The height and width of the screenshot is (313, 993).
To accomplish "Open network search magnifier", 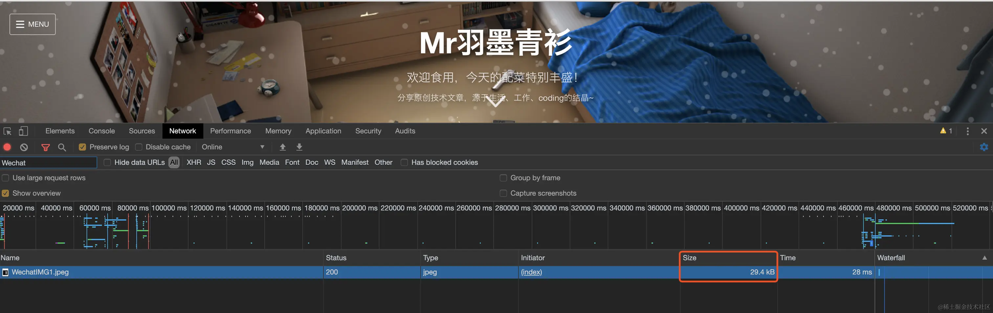I will 62,147.
